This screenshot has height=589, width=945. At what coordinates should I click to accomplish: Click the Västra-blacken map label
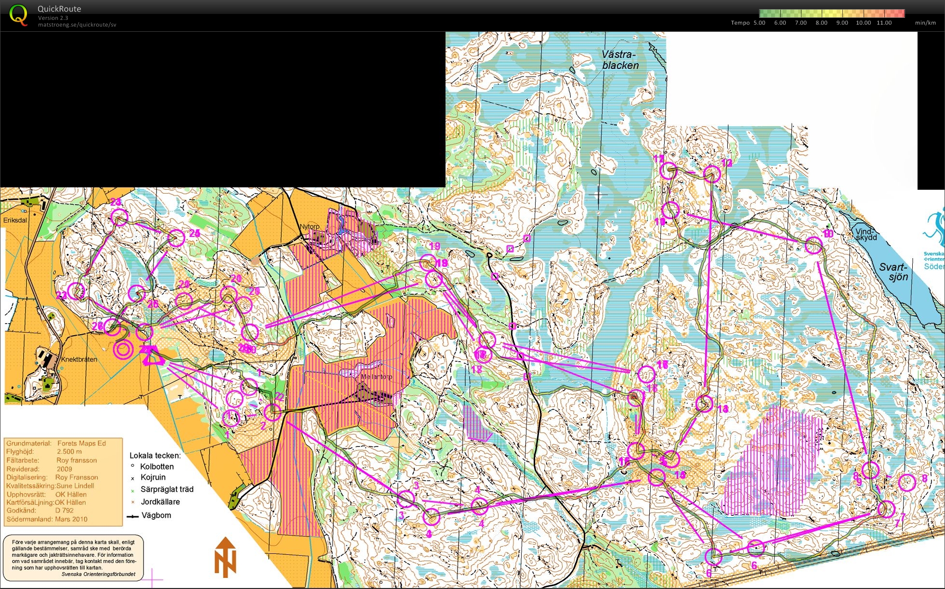coord(620,60)
